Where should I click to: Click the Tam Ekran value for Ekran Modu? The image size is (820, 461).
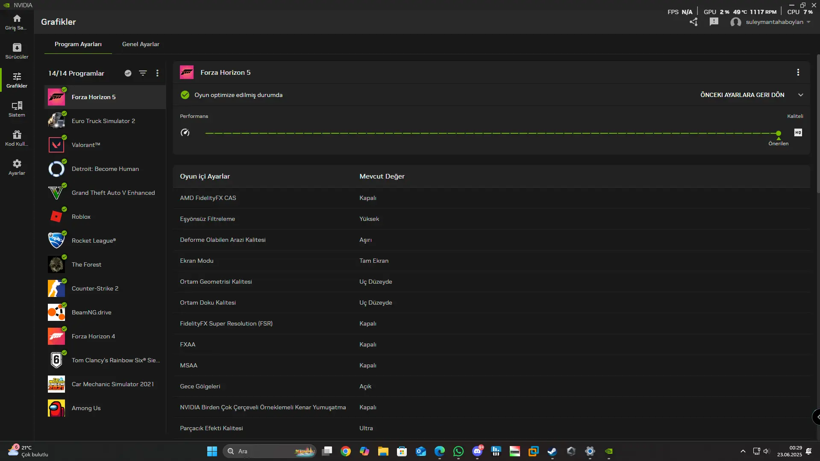[x=374, y=261]
